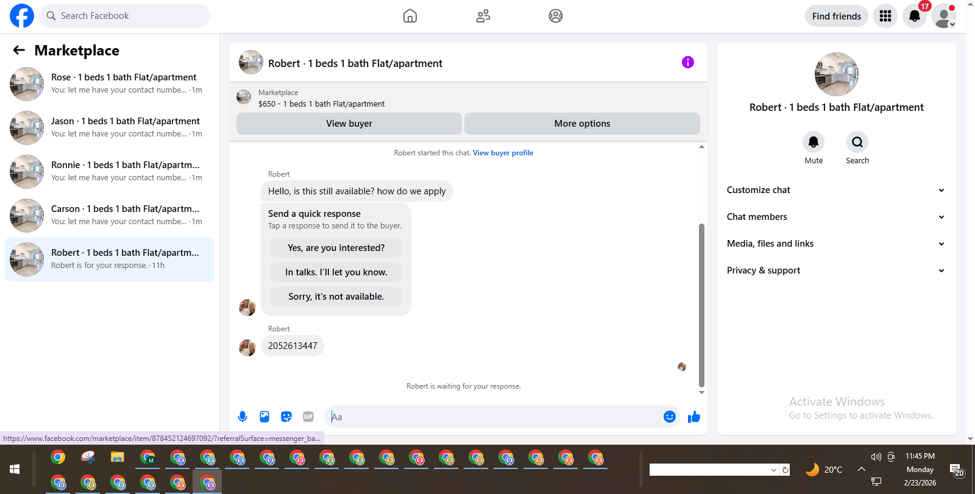Open Windows Start button
The width and height of the screenshot is (975, 494).
[x=15, y=469]
